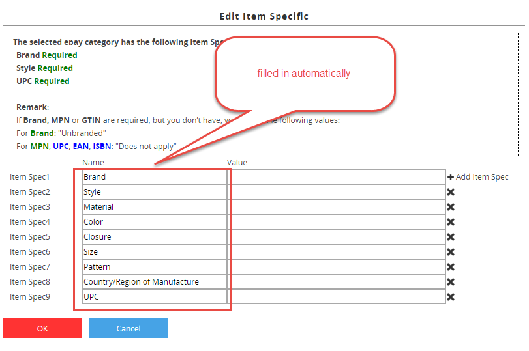
Task: Remove the Style item spec row
Action: tap(450, 192)
